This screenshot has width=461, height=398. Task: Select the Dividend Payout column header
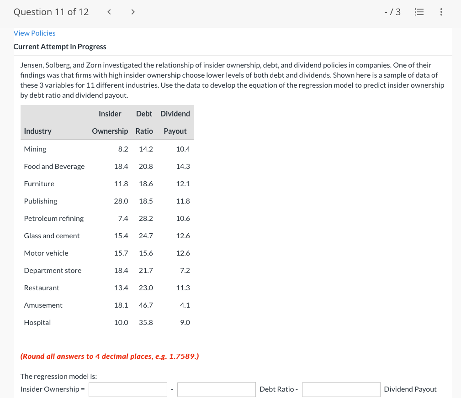pos(175,122)
